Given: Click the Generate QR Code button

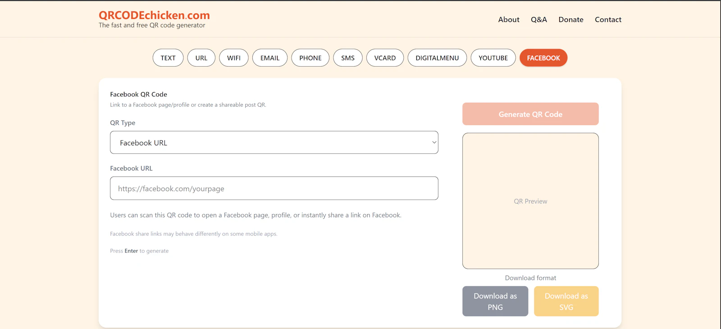Looking at the screenshot, I should point(530,114).
